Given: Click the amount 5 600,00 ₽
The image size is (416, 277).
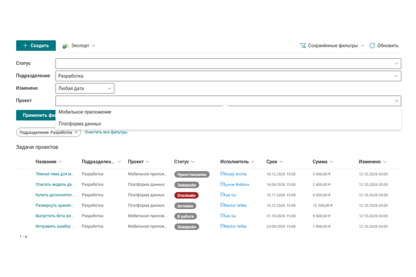Looking at the screenshot, I should [321, 174].
